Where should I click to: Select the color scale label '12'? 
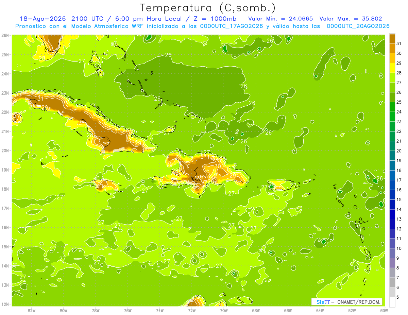(x=399, y=229)
